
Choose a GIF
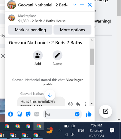(37, 114)
